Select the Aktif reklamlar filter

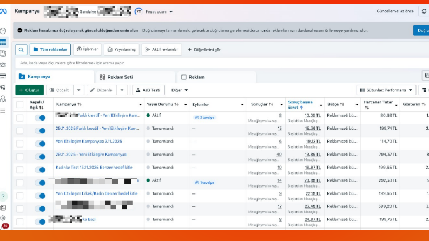pyautogui.click(x=161, y=50)
